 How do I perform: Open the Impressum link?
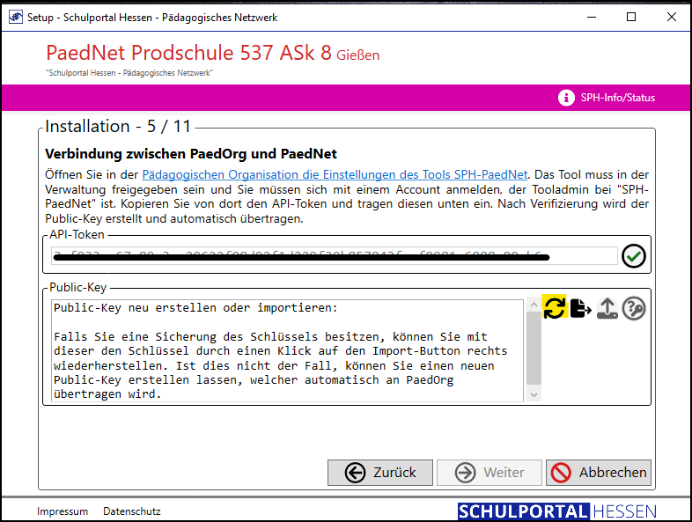63,511
